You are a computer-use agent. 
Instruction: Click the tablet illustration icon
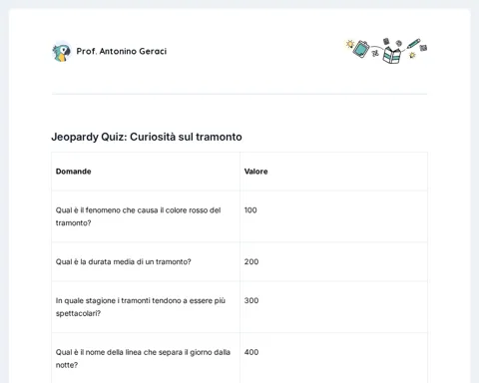click(x=361, y=49)
